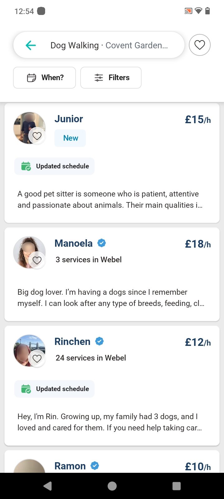
Task: Open Ramon's sitter listing
Action: pyautogui.click(x=70, y=466)
